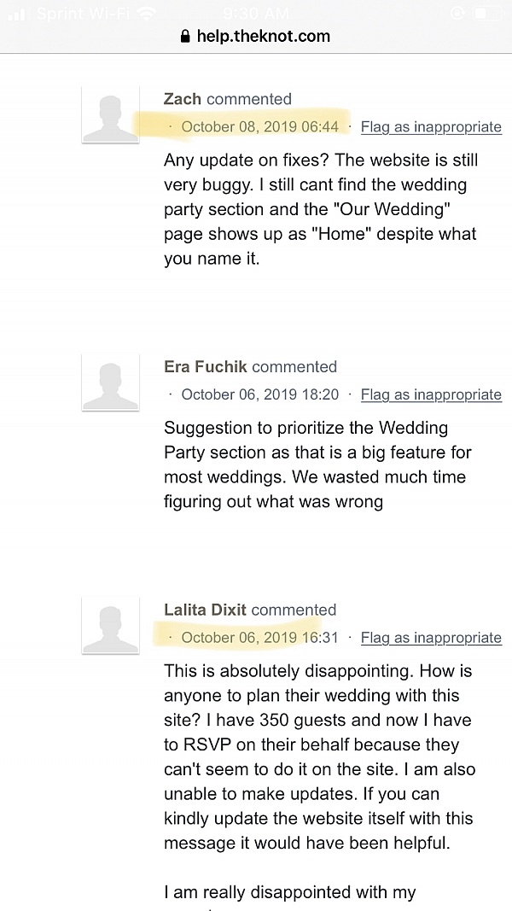Click the commenter name Era Fuchik
512x911 pixels.
[206, 367]
